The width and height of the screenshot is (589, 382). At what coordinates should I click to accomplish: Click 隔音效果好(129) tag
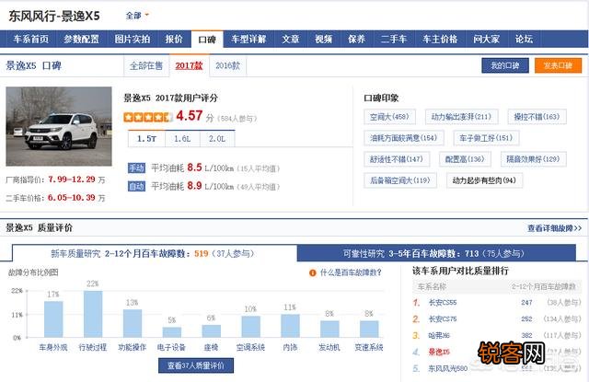534,159
